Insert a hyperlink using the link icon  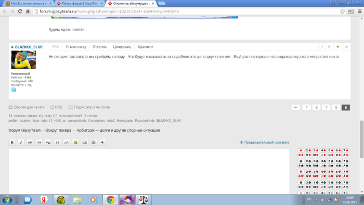[x=39, y=143]
